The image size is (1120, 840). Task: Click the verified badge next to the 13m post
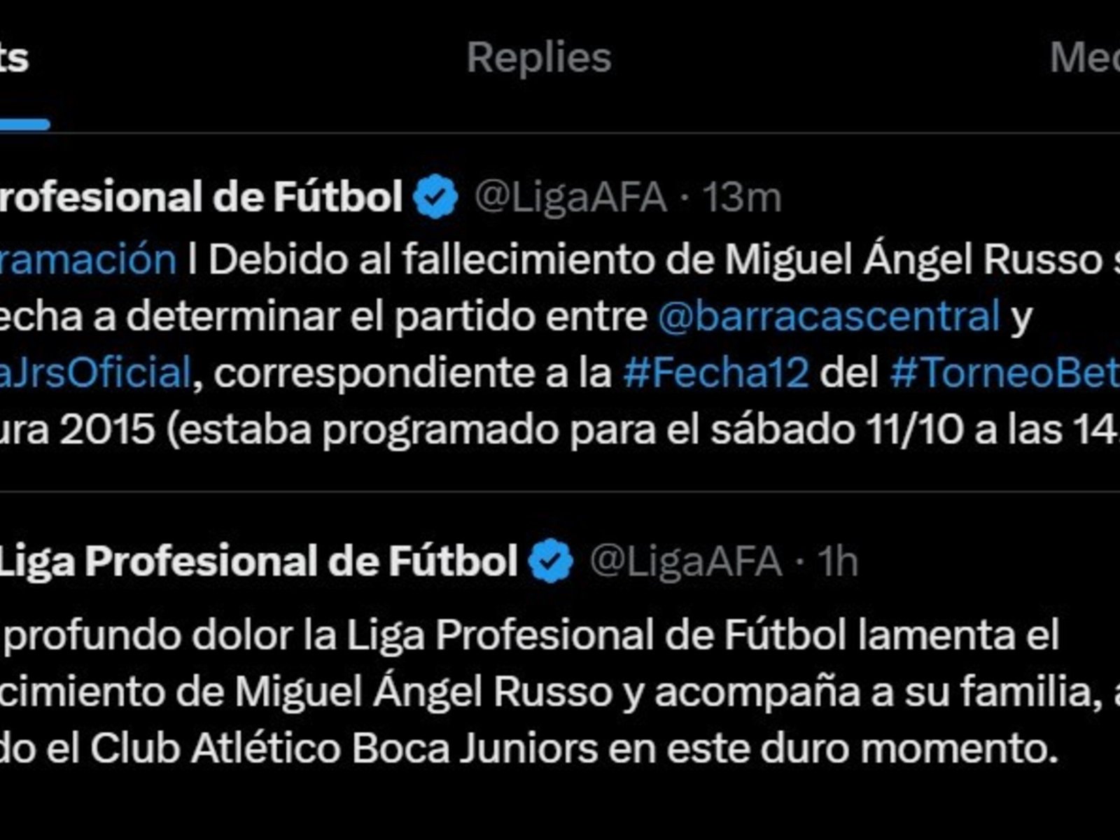(435, 197)
